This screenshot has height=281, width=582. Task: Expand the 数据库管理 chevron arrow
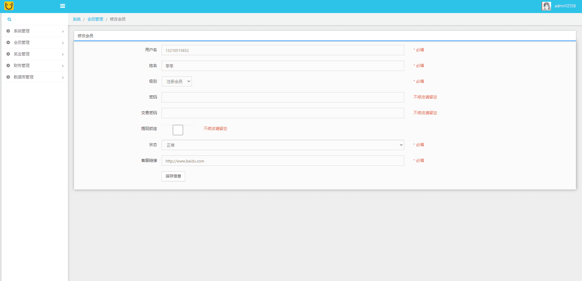63,78
